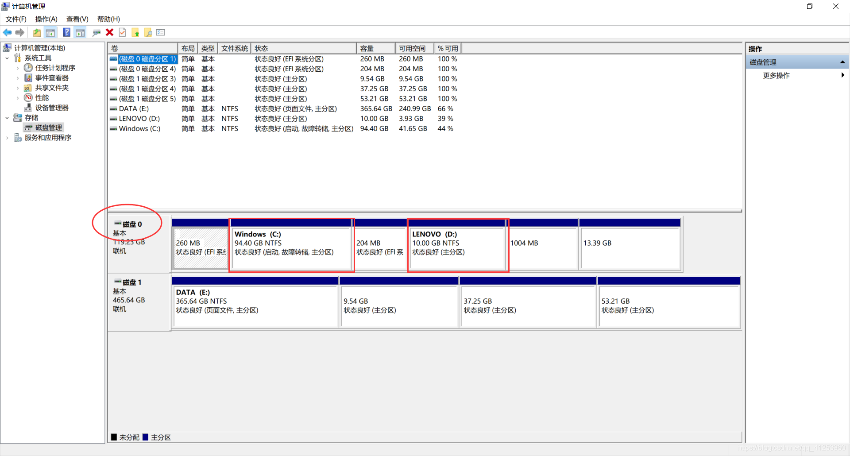Expand the 性能 node
The width and height of the screenshot is (850, 456).
pyautogui.click(x=18, y=97)
